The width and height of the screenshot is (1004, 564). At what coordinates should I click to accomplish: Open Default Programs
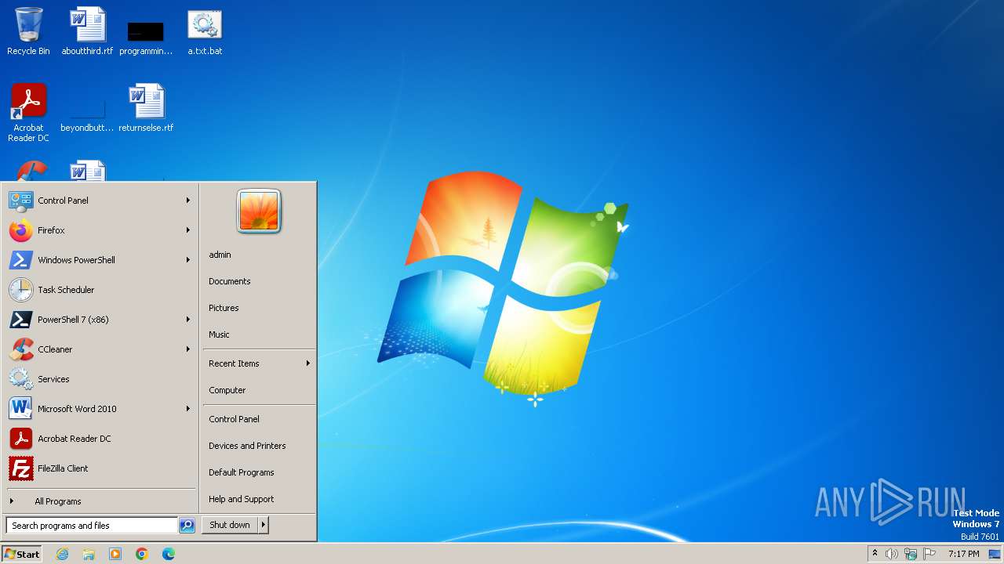pos(259,472)
